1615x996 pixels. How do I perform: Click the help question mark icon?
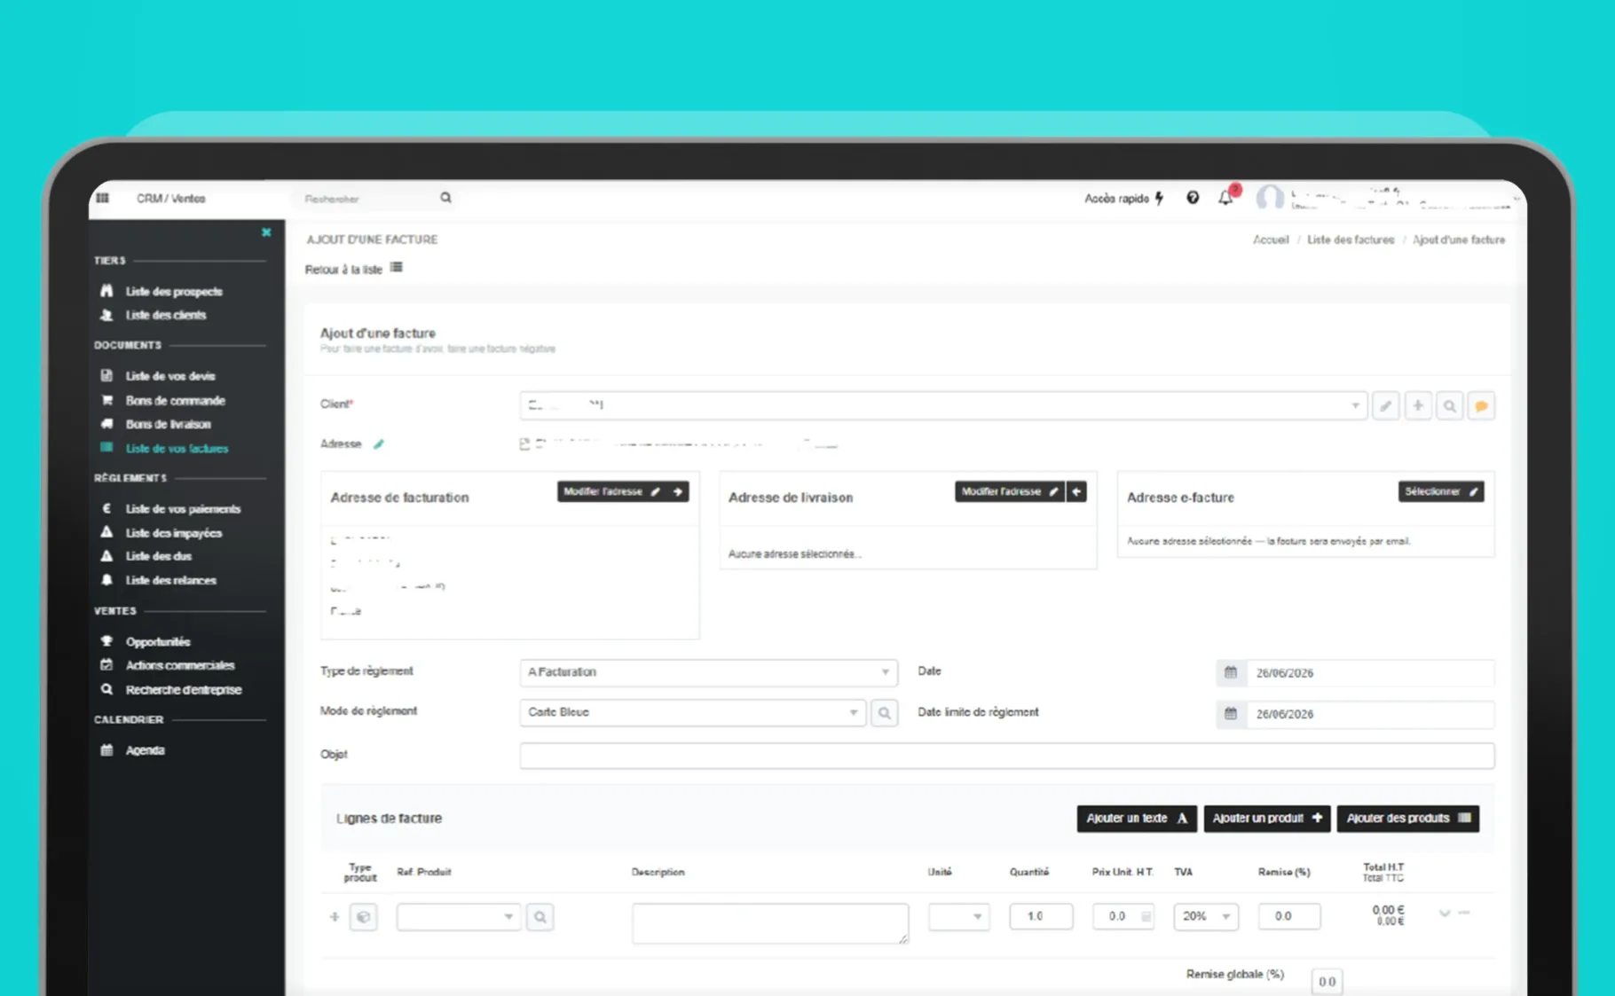(x=1193, y=198)
